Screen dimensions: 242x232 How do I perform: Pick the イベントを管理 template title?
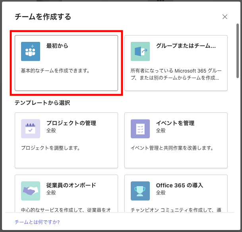175,123
